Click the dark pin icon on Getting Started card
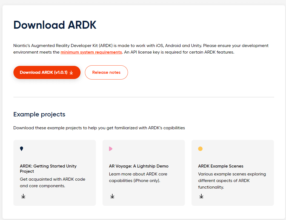Image resolution: width=286 pixels, height=220 pixels. [x=22, y=149]
